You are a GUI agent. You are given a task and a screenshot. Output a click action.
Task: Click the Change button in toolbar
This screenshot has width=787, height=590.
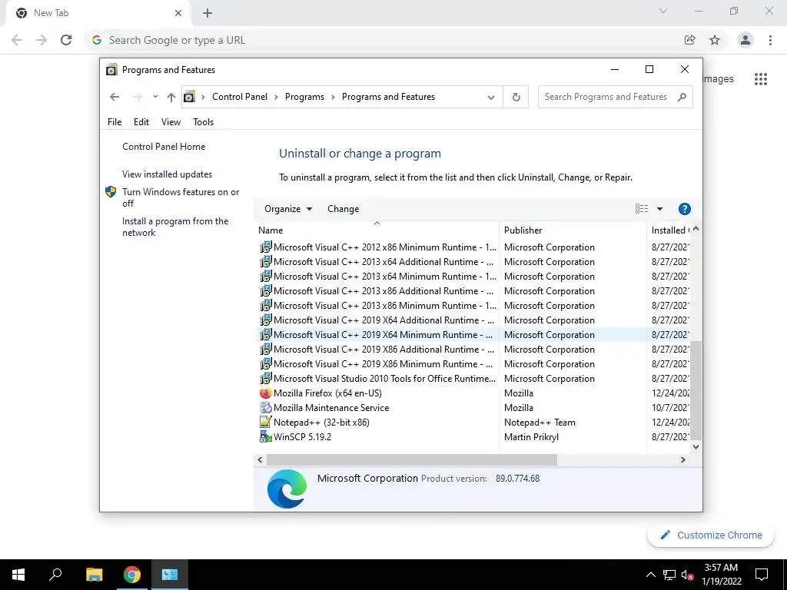[x=344, y=209]
